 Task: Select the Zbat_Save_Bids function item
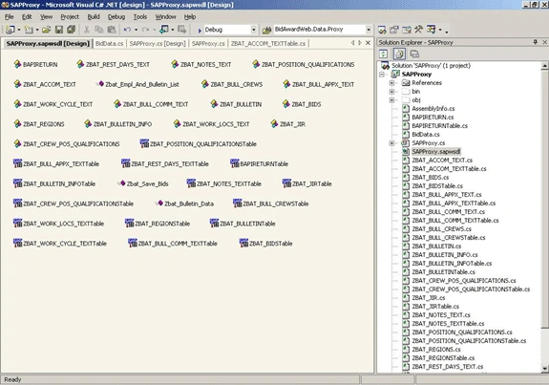(x=143, y=184)
